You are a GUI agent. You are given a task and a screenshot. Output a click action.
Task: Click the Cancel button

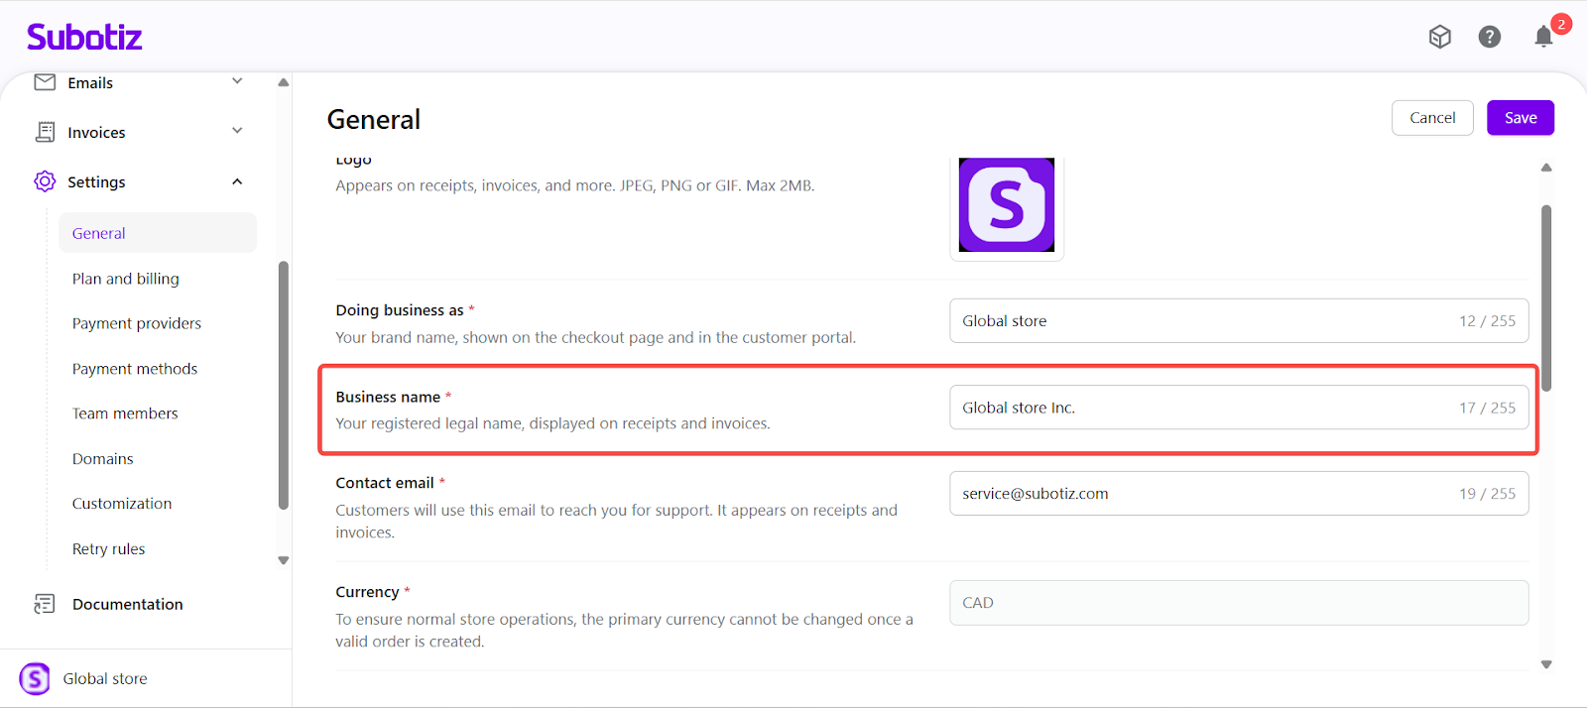(x=1432, y=118)
